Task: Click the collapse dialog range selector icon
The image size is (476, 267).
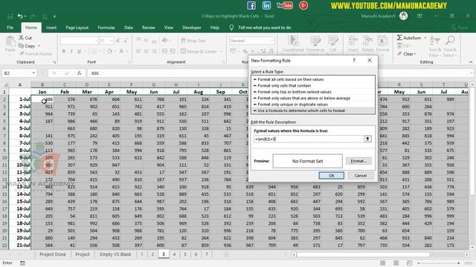Action: click(x=367, y=139)
